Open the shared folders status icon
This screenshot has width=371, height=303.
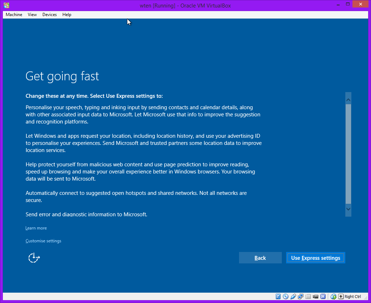(x=308, y=297)
